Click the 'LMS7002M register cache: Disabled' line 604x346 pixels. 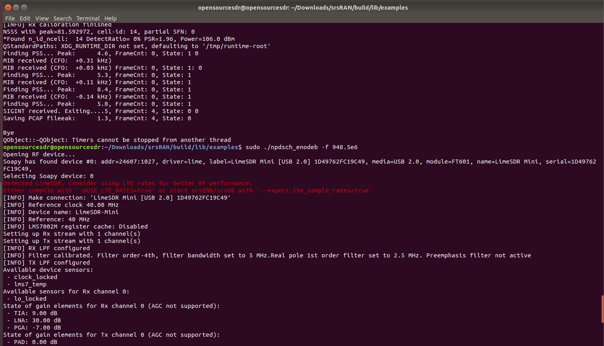76,227
